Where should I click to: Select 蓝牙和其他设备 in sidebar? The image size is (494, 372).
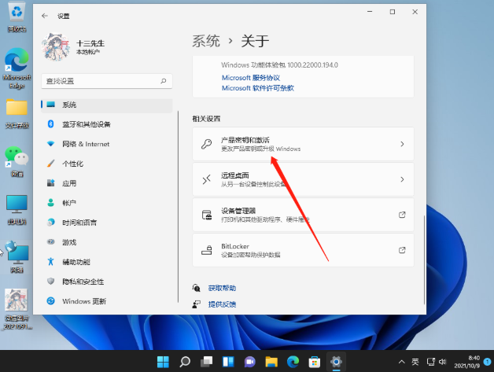point(87,124)
